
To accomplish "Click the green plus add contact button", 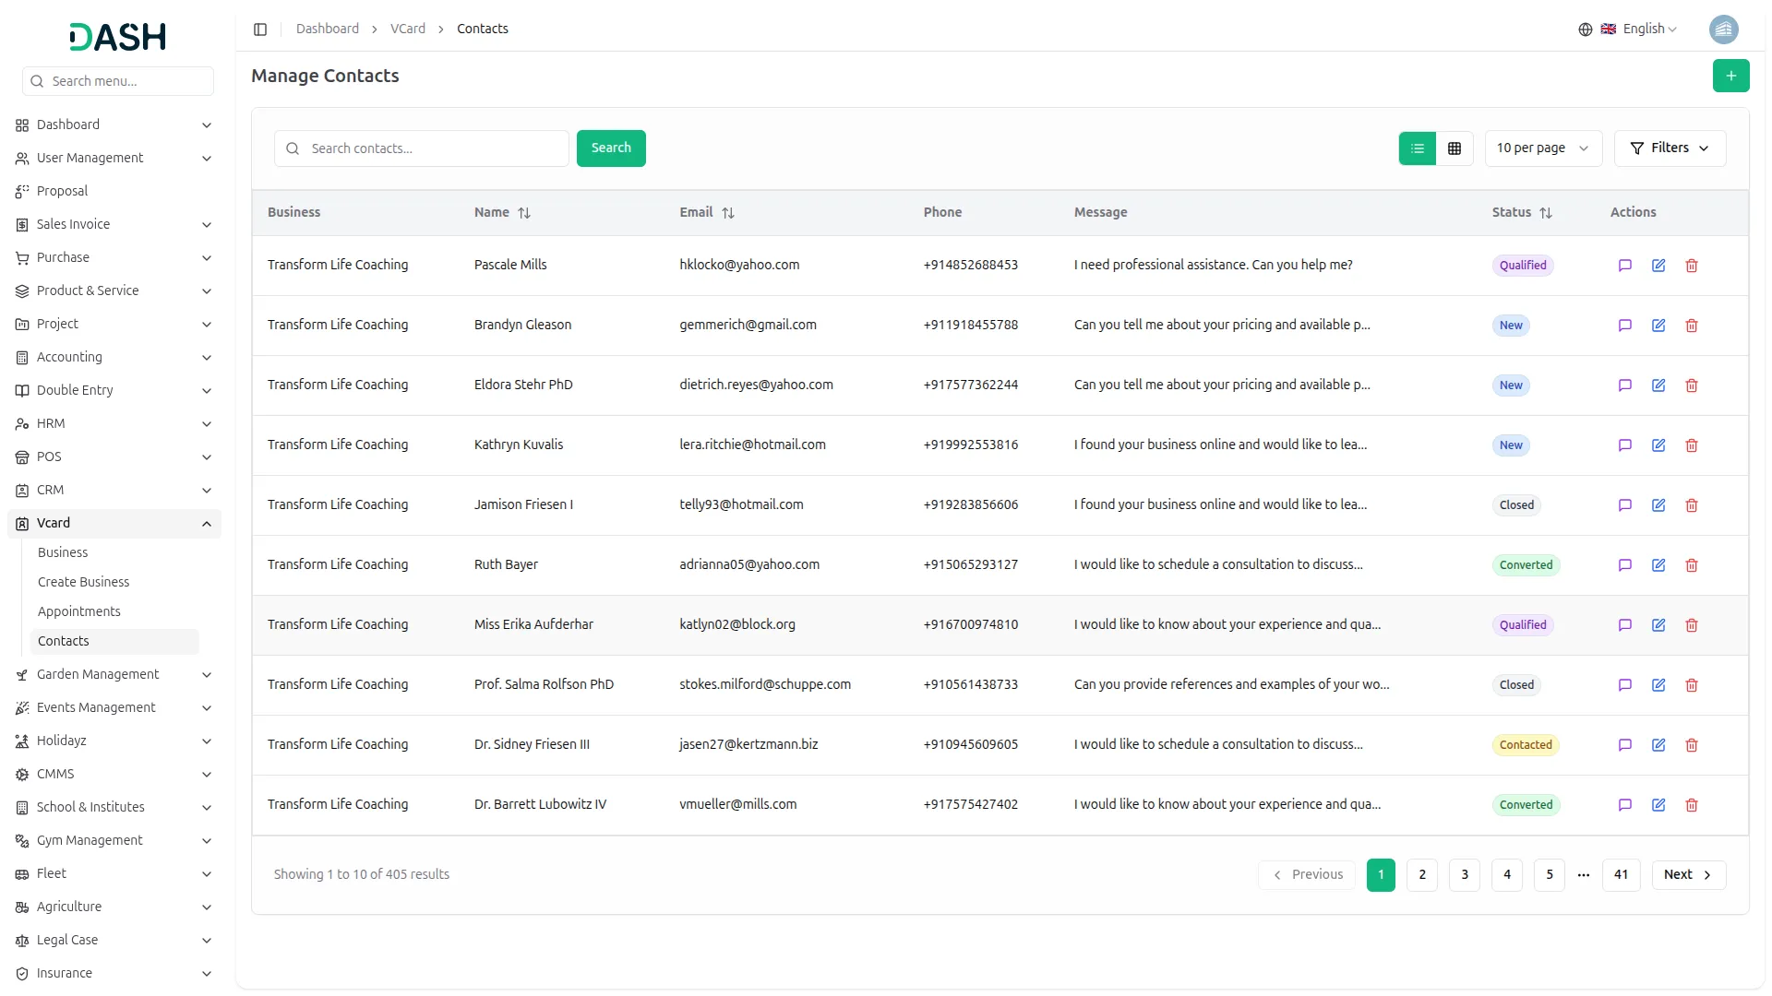I will (x=1730, y=76).
